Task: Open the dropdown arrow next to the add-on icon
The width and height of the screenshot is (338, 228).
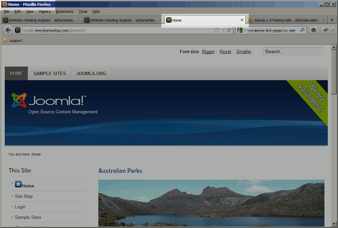Action: [333, 30]
